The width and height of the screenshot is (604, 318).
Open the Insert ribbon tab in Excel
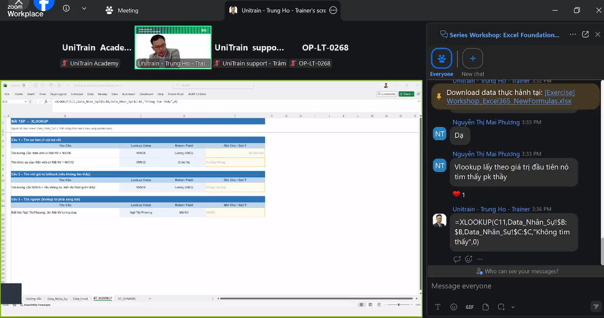click(x=31, y=94)
